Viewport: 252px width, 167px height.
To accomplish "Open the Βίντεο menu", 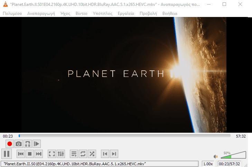I will pyautogui.click(x=82, y=14).
